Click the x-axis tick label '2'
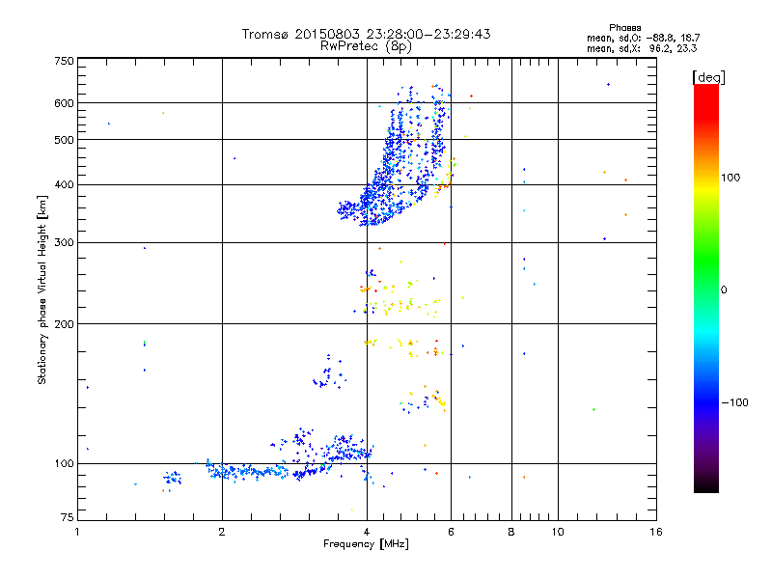Viewport: 772px width, 579px height. click(222, 532)
